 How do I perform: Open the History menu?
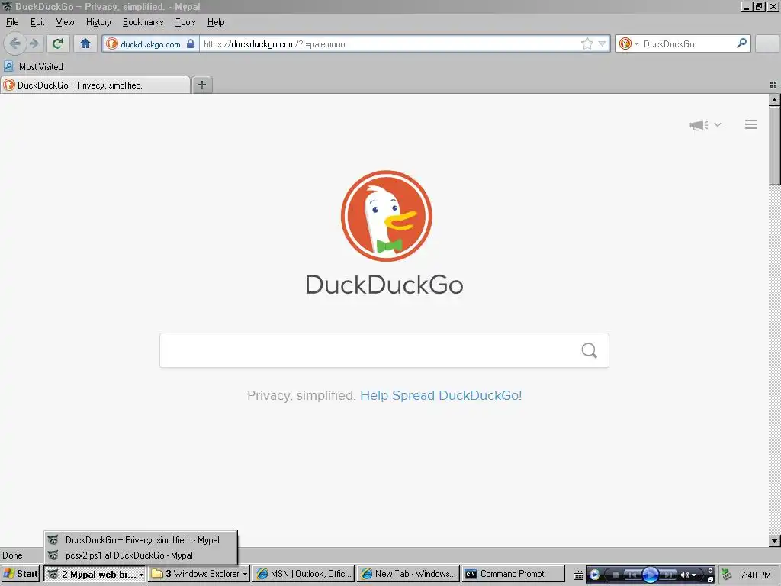pos(98,22)
